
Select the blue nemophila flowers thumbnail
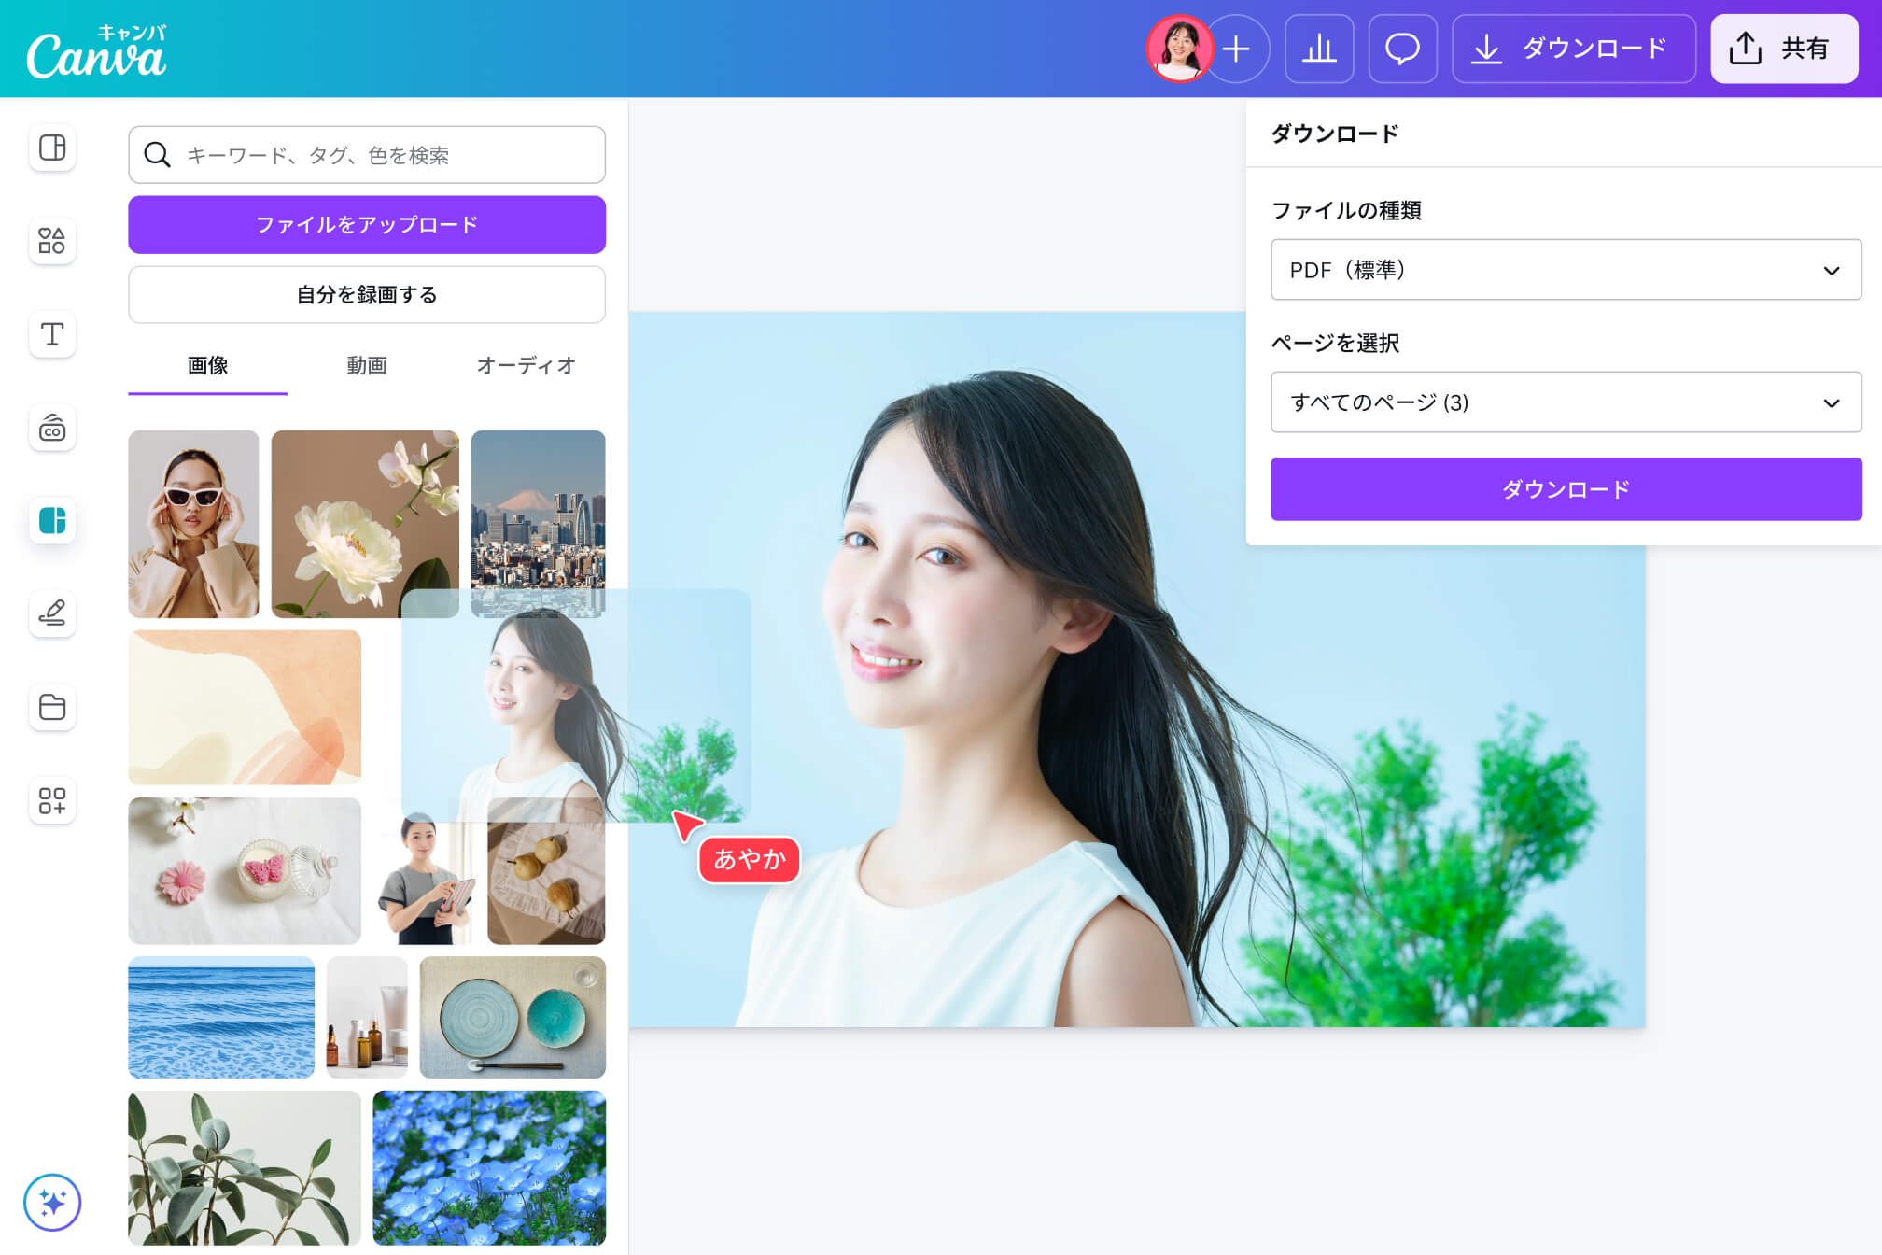(489, 1167)
